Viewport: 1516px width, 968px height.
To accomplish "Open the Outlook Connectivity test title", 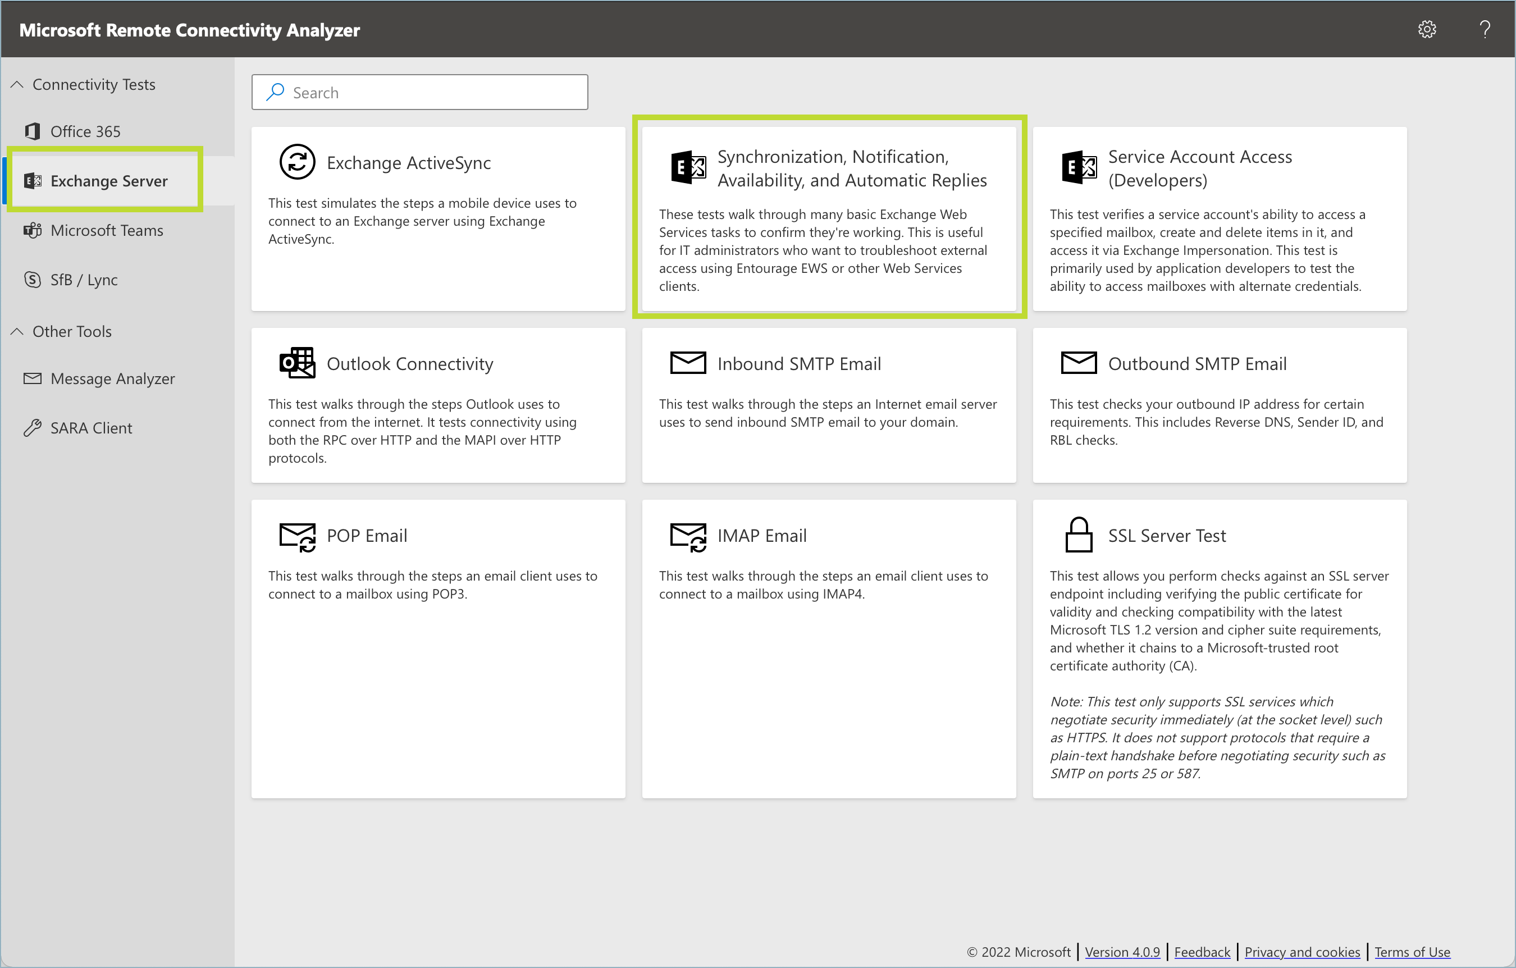I will (x=410, y=364).
